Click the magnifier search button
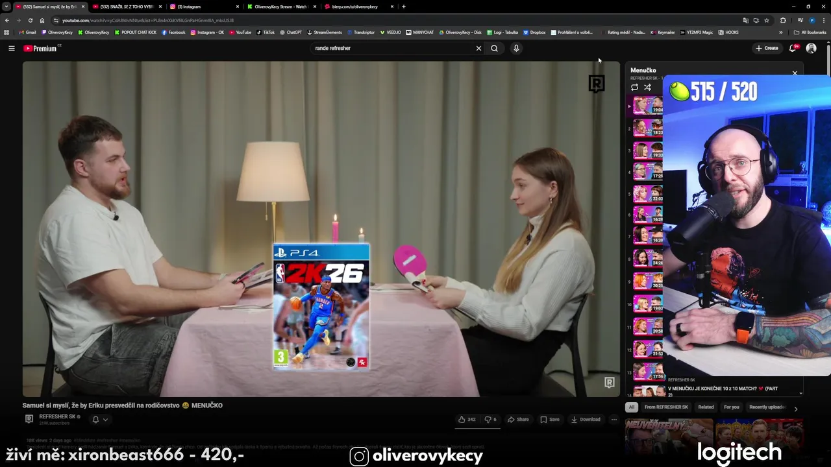Viewport: 831px width, 467px height. point(494,48)
